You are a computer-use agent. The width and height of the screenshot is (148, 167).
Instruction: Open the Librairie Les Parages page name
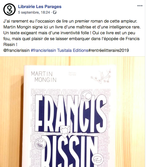click(x=40, y=7)
